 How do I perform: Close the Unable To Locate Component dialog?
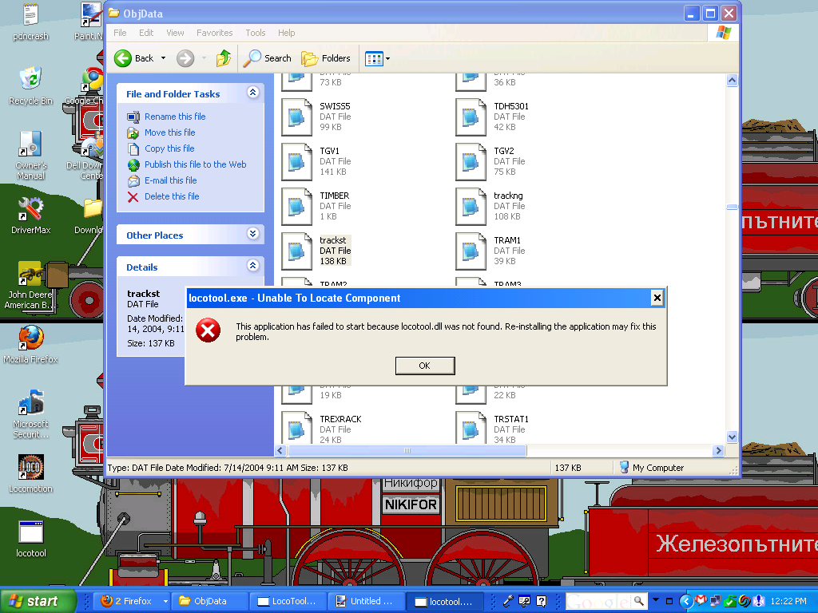coord(657,298)
